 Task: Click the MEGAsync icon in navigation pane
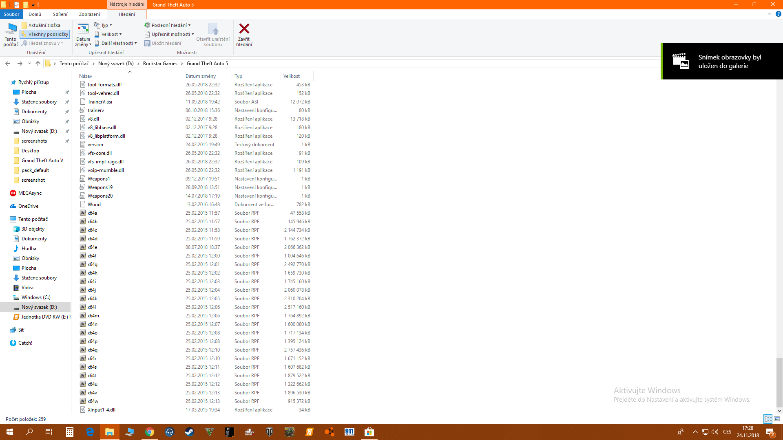point(13,193)
